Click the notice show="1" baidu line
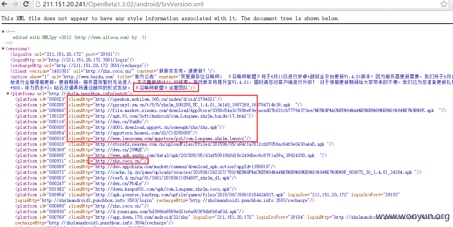The image size is (453, 227). pyautogui.click(x=232, y=77)
